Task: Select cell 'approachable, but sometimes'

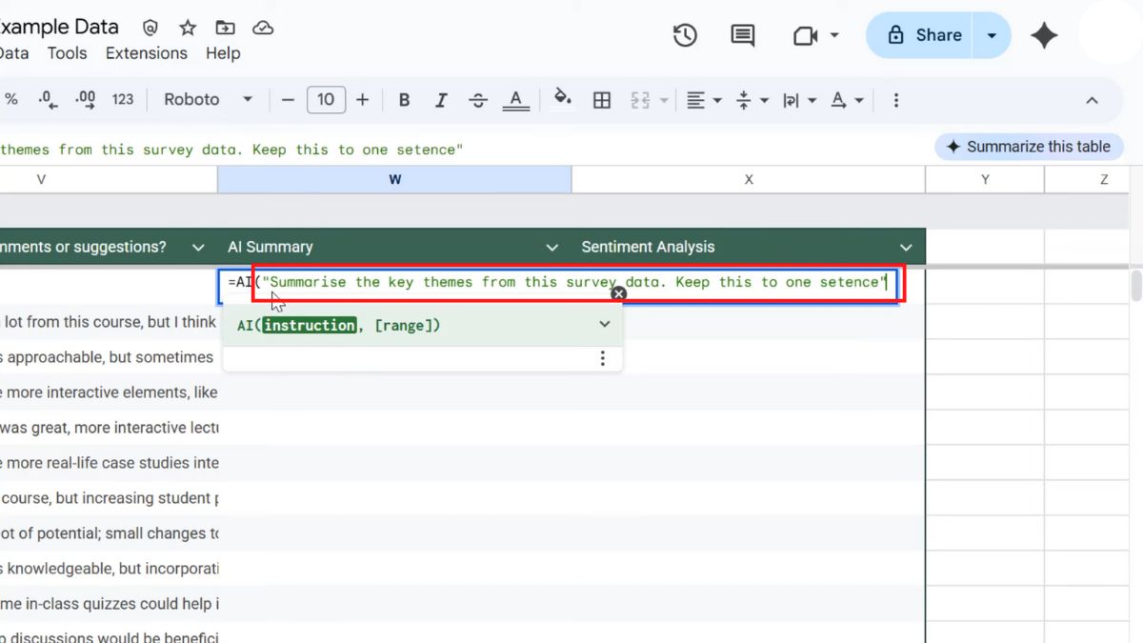Action: point(110,357)
